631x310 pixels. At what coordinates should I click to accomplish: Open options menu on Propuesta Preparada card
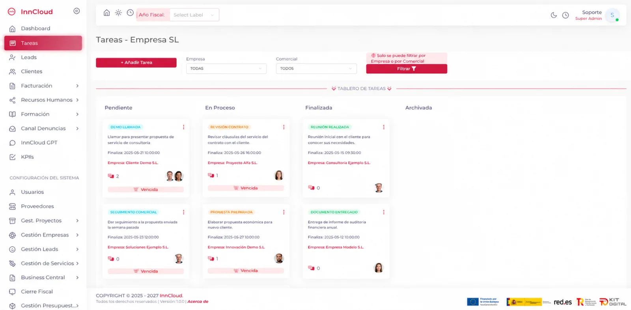tap(284, 212)
